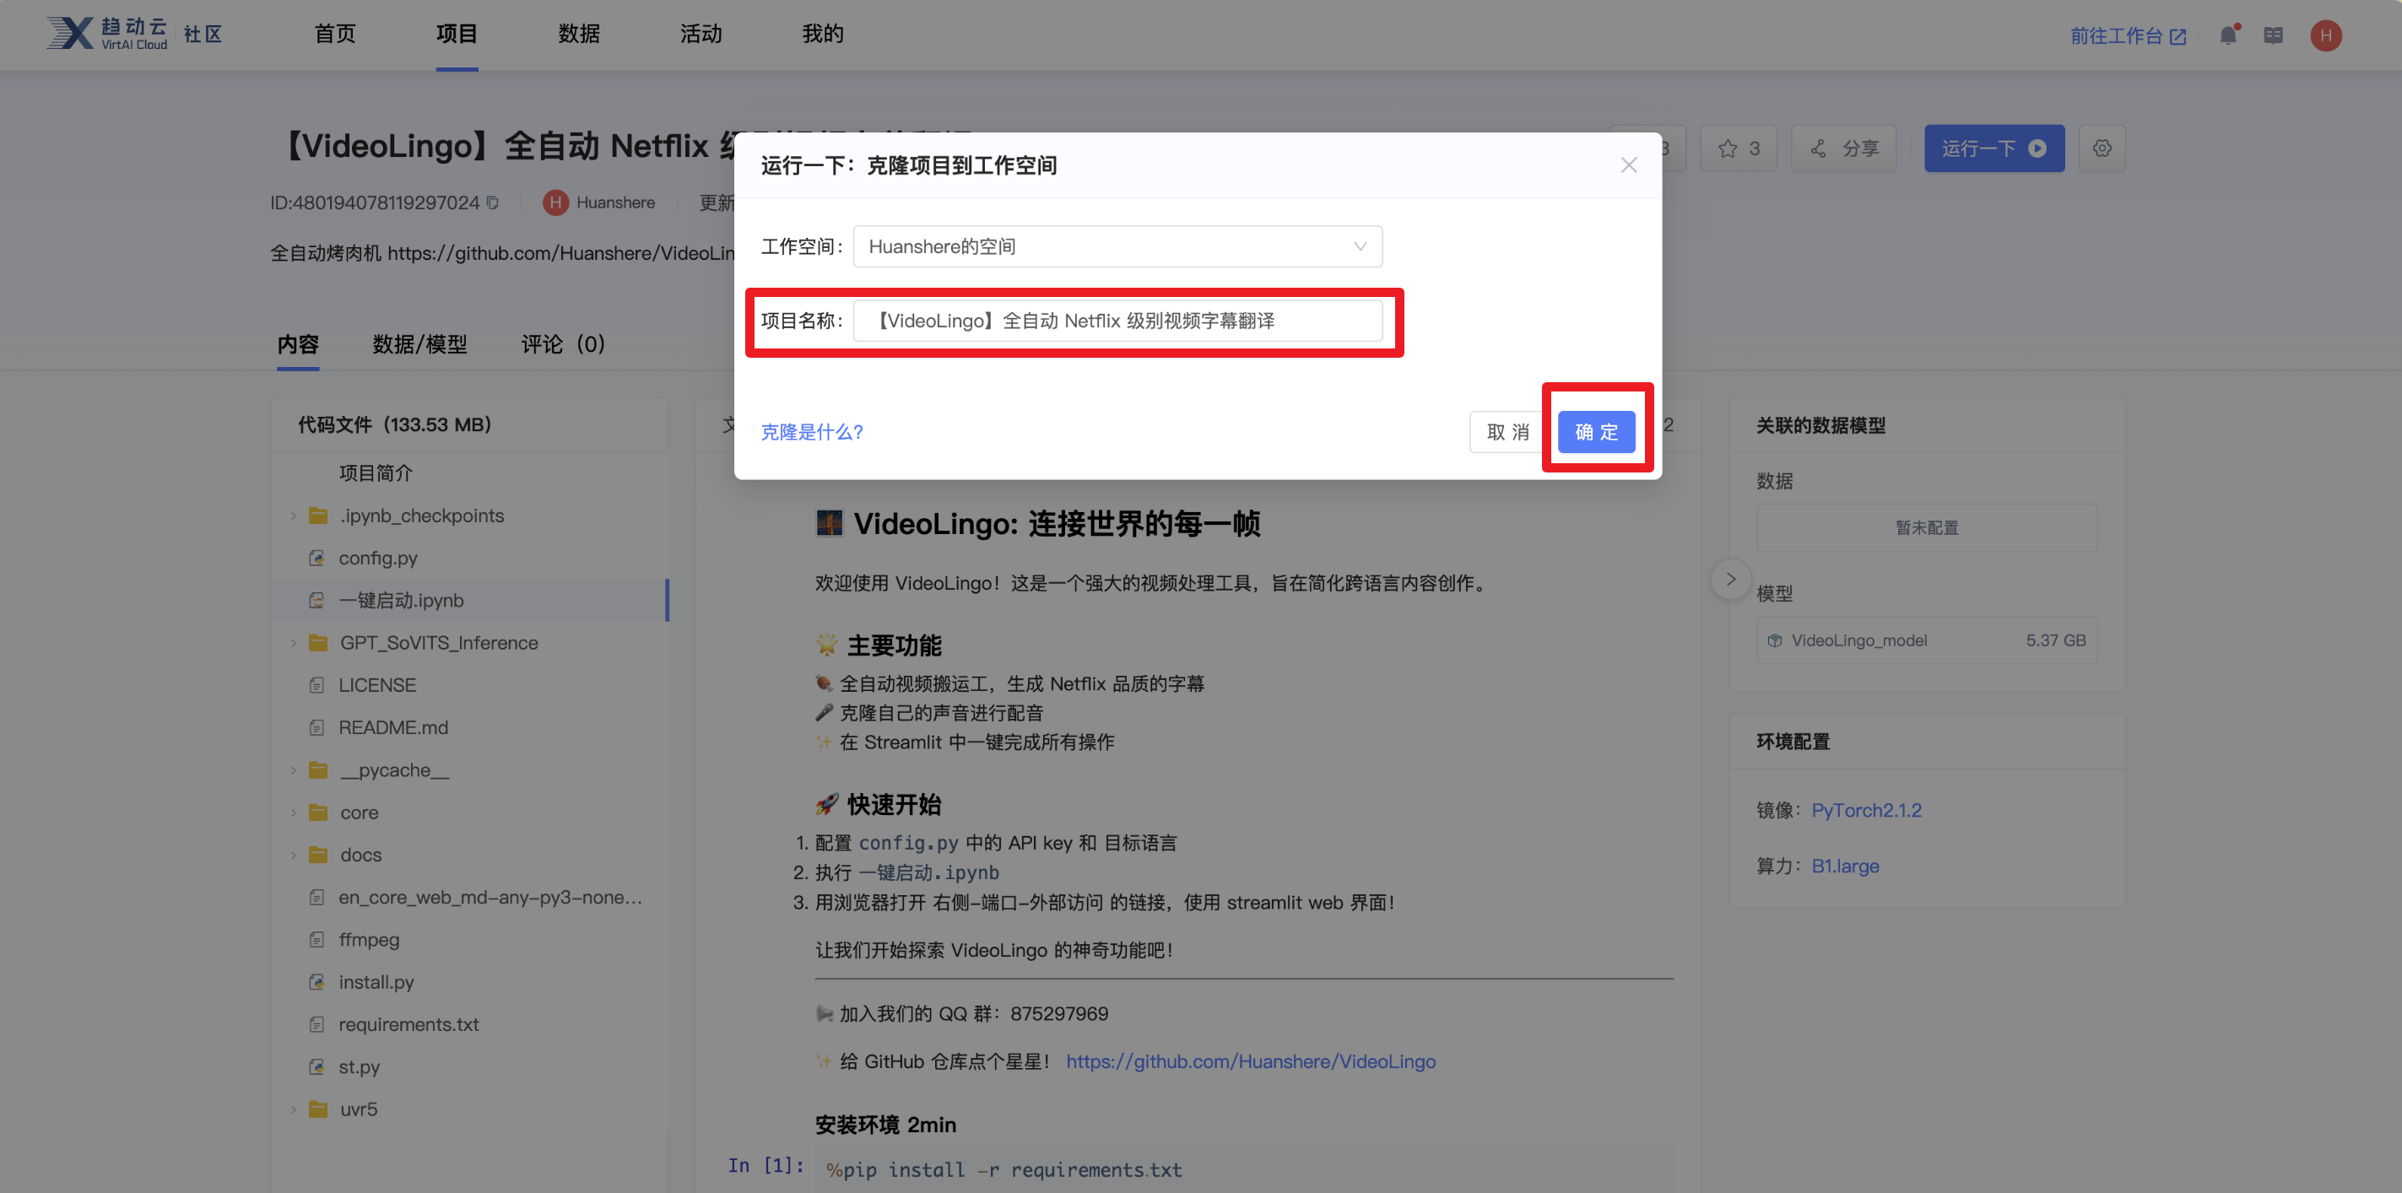This screenshot has width=2402, height=1193.
Task: Select 项目 in top navigation
Action: point(457,35)
